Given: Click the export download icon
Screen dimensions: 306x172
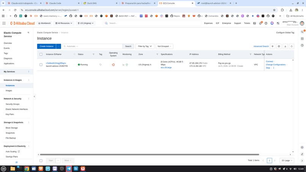Looking at the screenshot, I should pos(285,46).
